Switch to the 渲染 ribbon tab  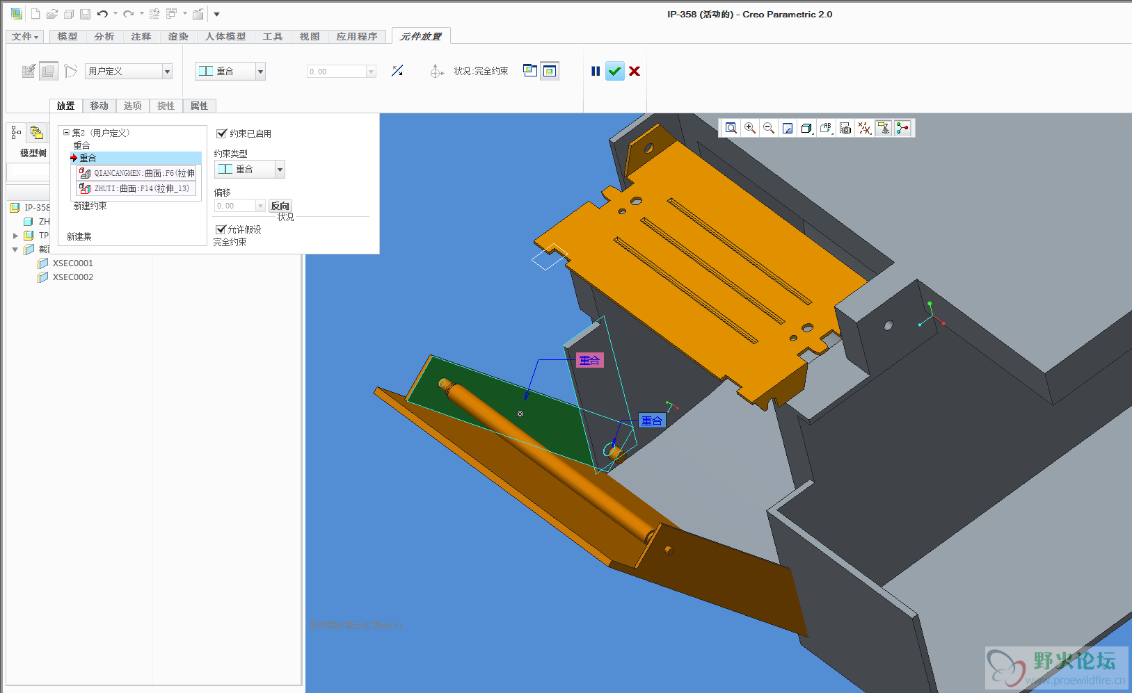[178, 36]
